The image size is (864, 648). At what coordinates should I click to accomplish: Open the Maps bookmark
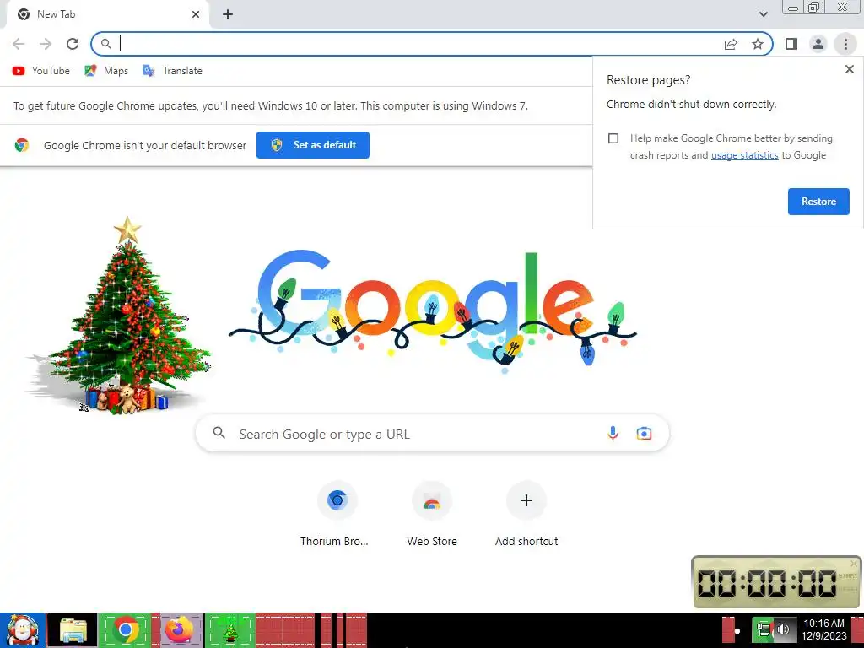point(106,71)
